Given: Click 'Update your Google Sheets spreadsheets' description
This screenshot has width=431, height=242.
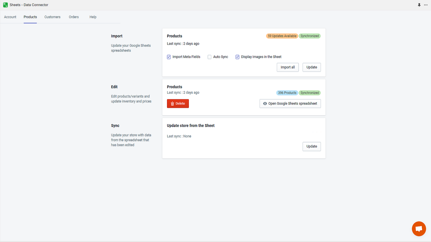Looking at the screenshot, I should click(131, 48).
